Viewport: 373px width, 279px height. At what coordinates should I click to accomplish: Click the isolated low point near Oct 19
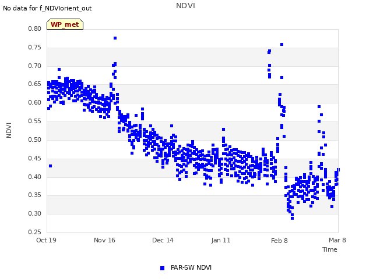coord(51,166)
